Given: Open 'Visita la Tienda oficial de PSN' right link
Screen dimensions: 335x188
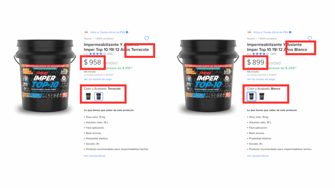Looking at the screenshot, I should click(271, 32).
